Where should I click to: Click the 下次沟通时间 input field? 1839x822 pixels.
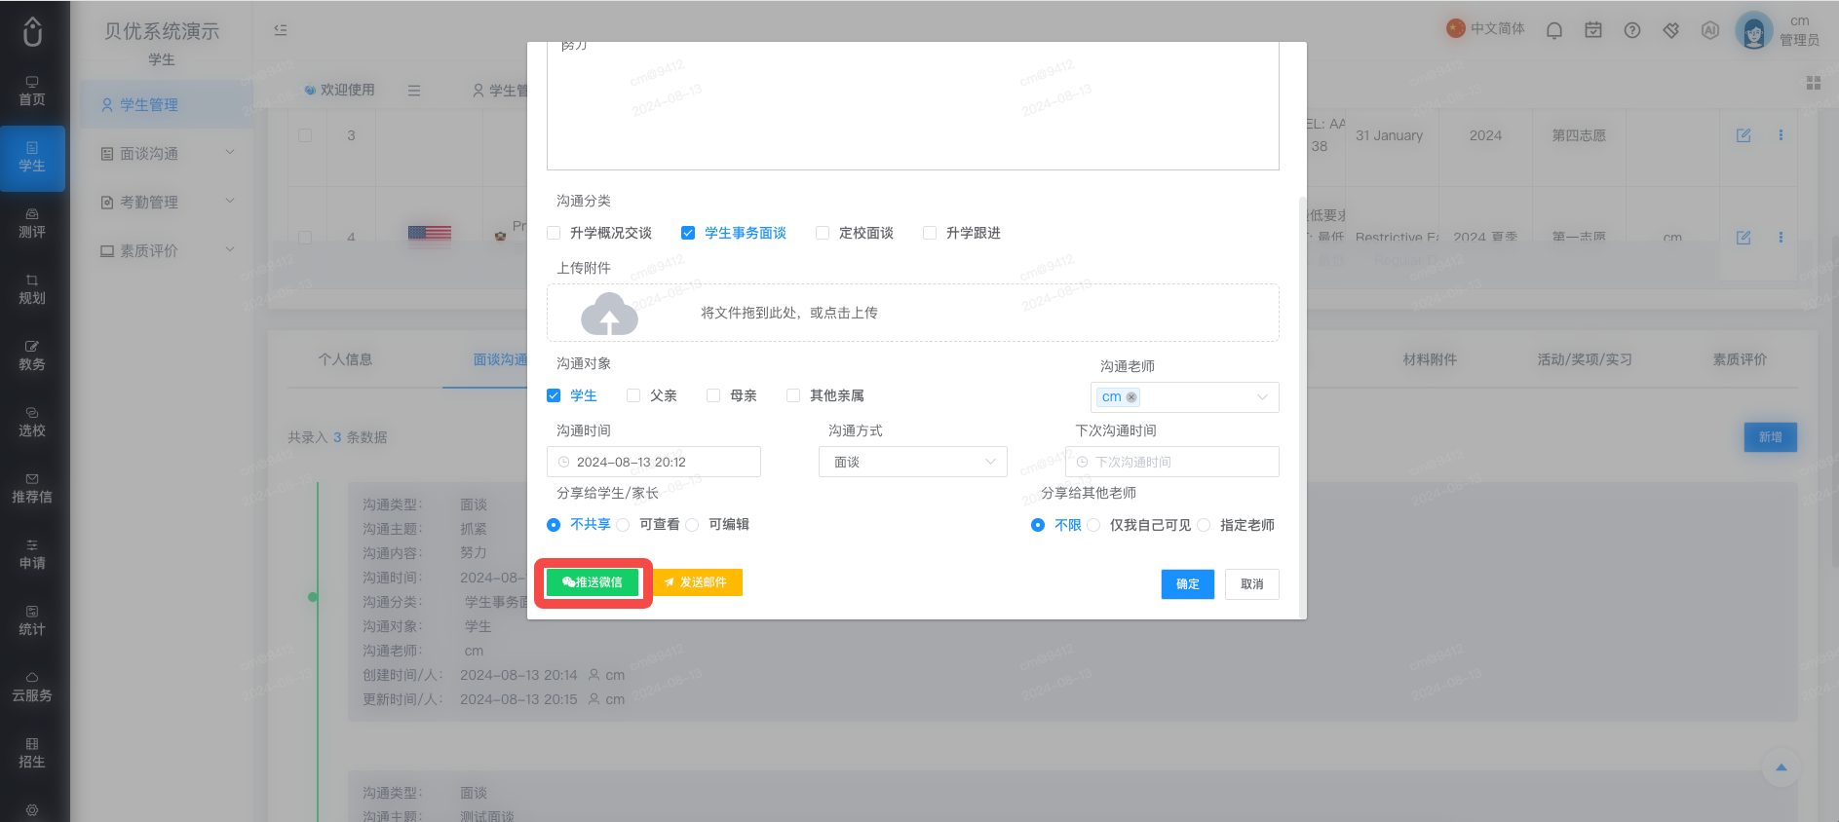pyautogui.click(x=1172, y=462)
